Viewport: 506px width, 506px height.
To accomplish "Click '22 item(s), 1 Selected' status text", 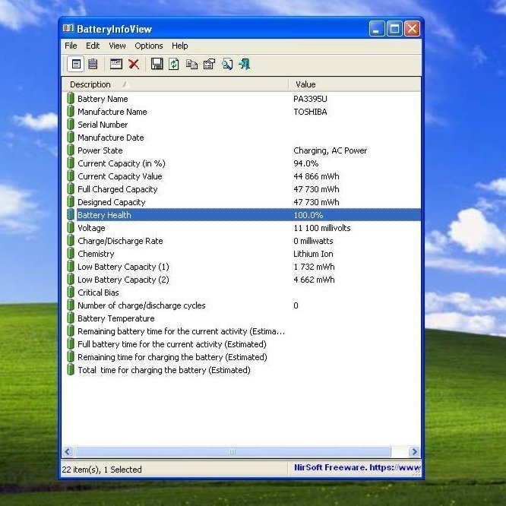I will coord(102,470).
